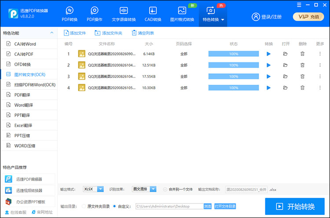Select CAJ转Word in the sidebar
330x218 pixels.
point(29,44)
